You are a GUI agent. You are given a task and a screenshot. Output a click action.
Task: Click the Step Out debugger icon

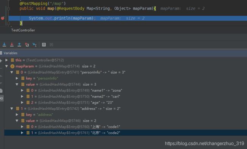(x=19, y=45)
